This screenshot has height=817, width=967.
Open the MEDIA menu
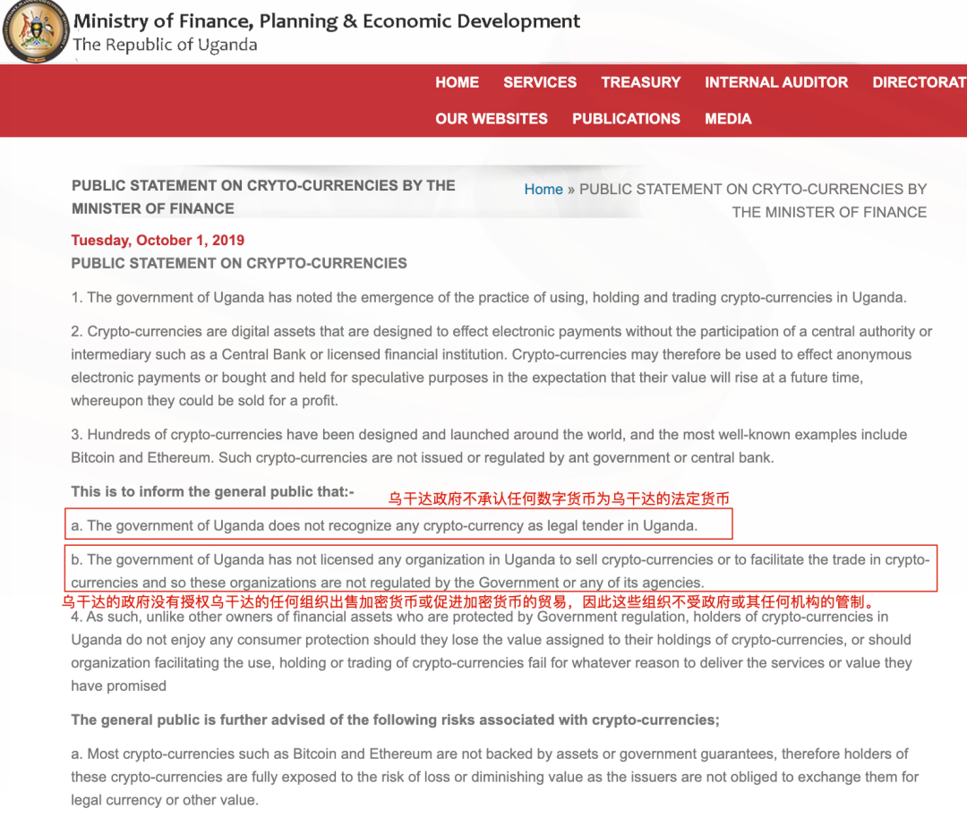(728, 118)
